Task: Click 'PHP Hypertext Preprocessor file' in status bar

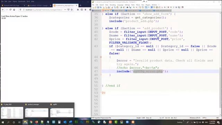Action: pos(101,118)
